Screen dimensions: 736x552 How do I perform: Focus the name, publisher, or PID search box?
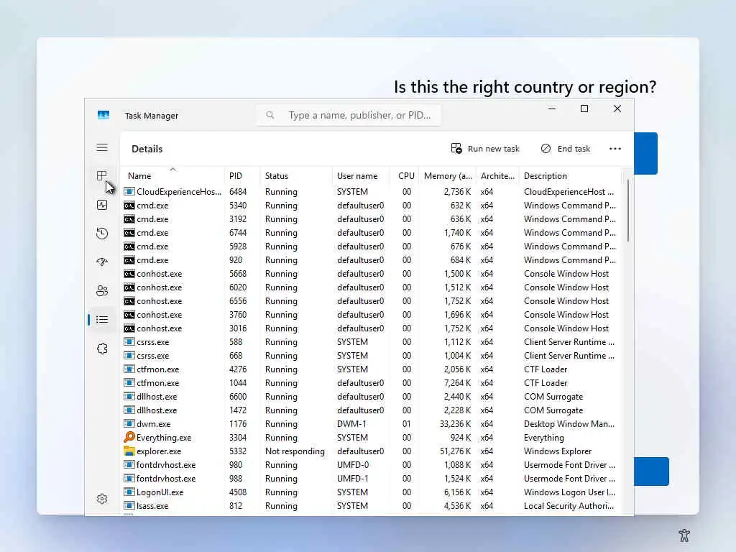(349, 115)
